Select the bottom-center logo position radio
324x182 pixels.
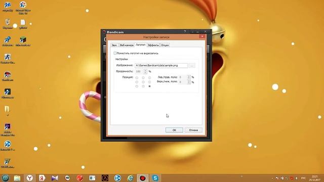tap(143, 86)
